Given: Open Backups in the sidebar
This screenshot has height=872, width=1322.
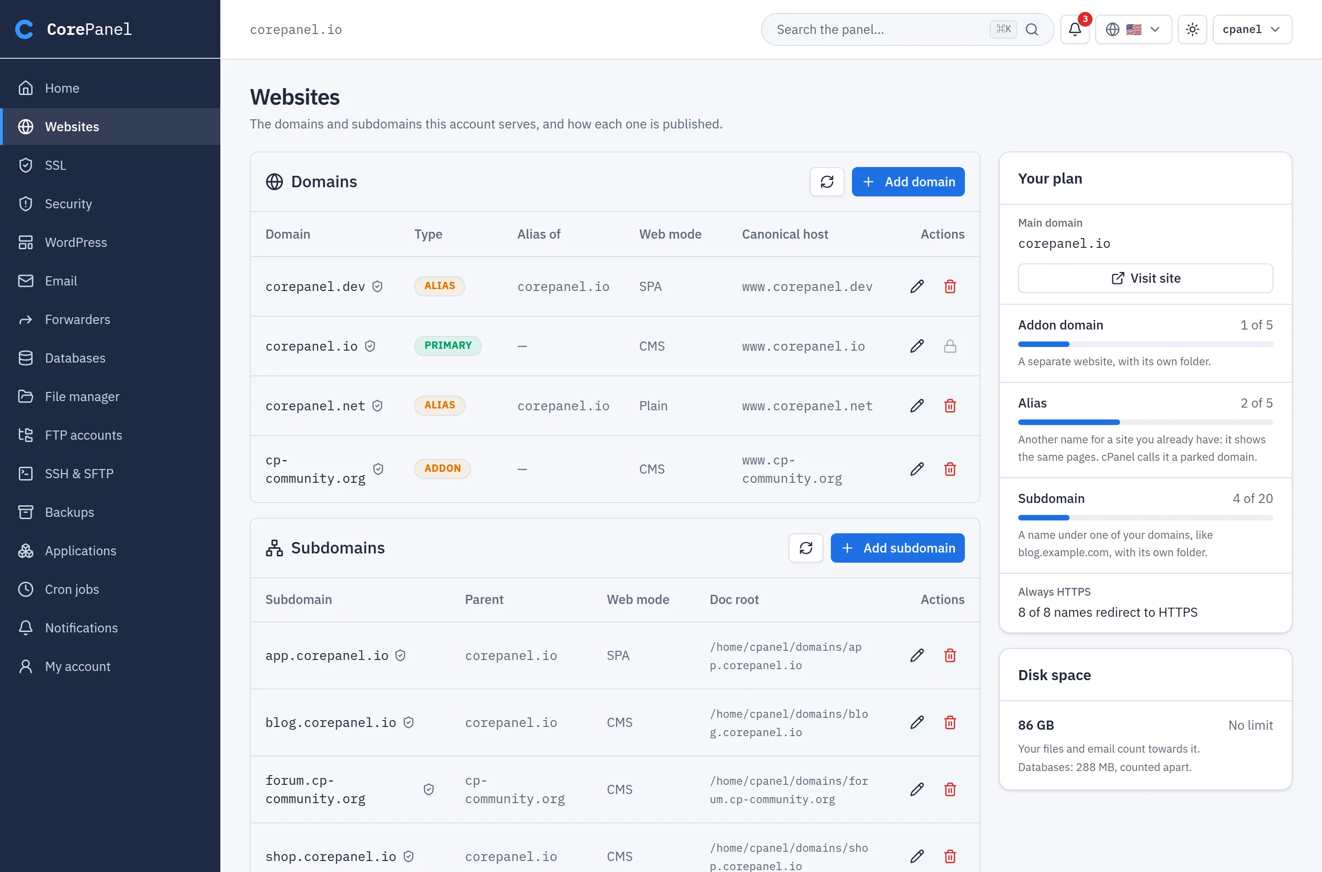Looking at the screenshot, I should (110, 512).
